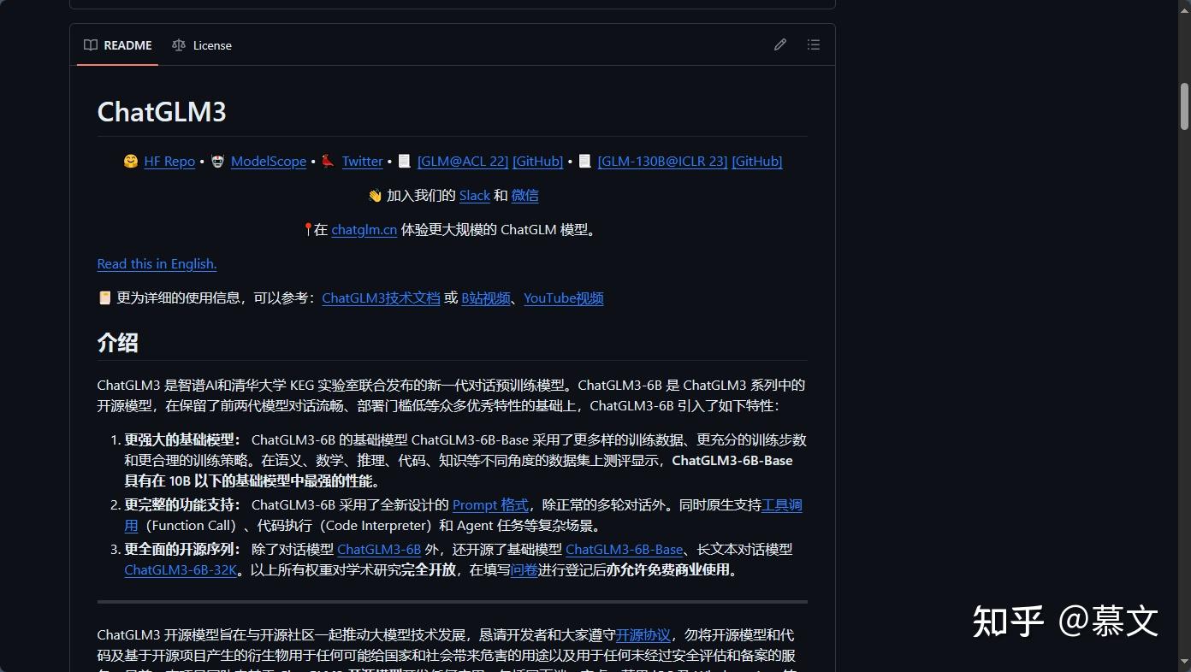Switch to the License tab
This screenshot has height=672, width=1191.
coord(211,45)
